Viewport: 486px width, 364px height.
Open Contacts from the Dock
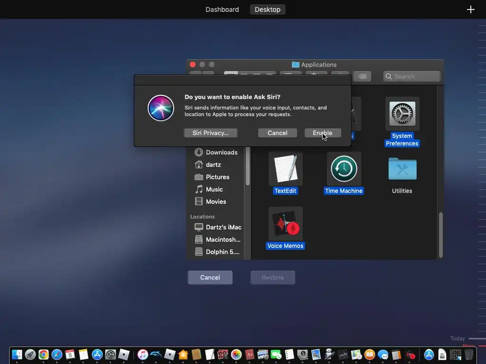(196, 355)
